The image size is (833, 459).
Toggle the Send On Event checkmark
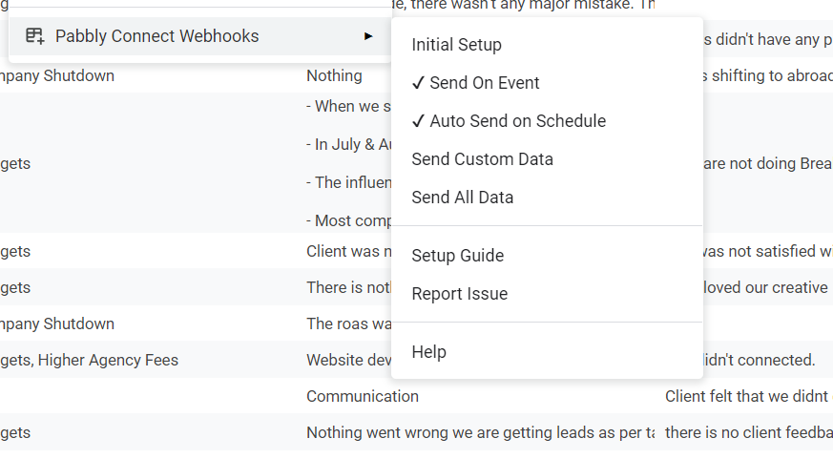coord(418,83)
